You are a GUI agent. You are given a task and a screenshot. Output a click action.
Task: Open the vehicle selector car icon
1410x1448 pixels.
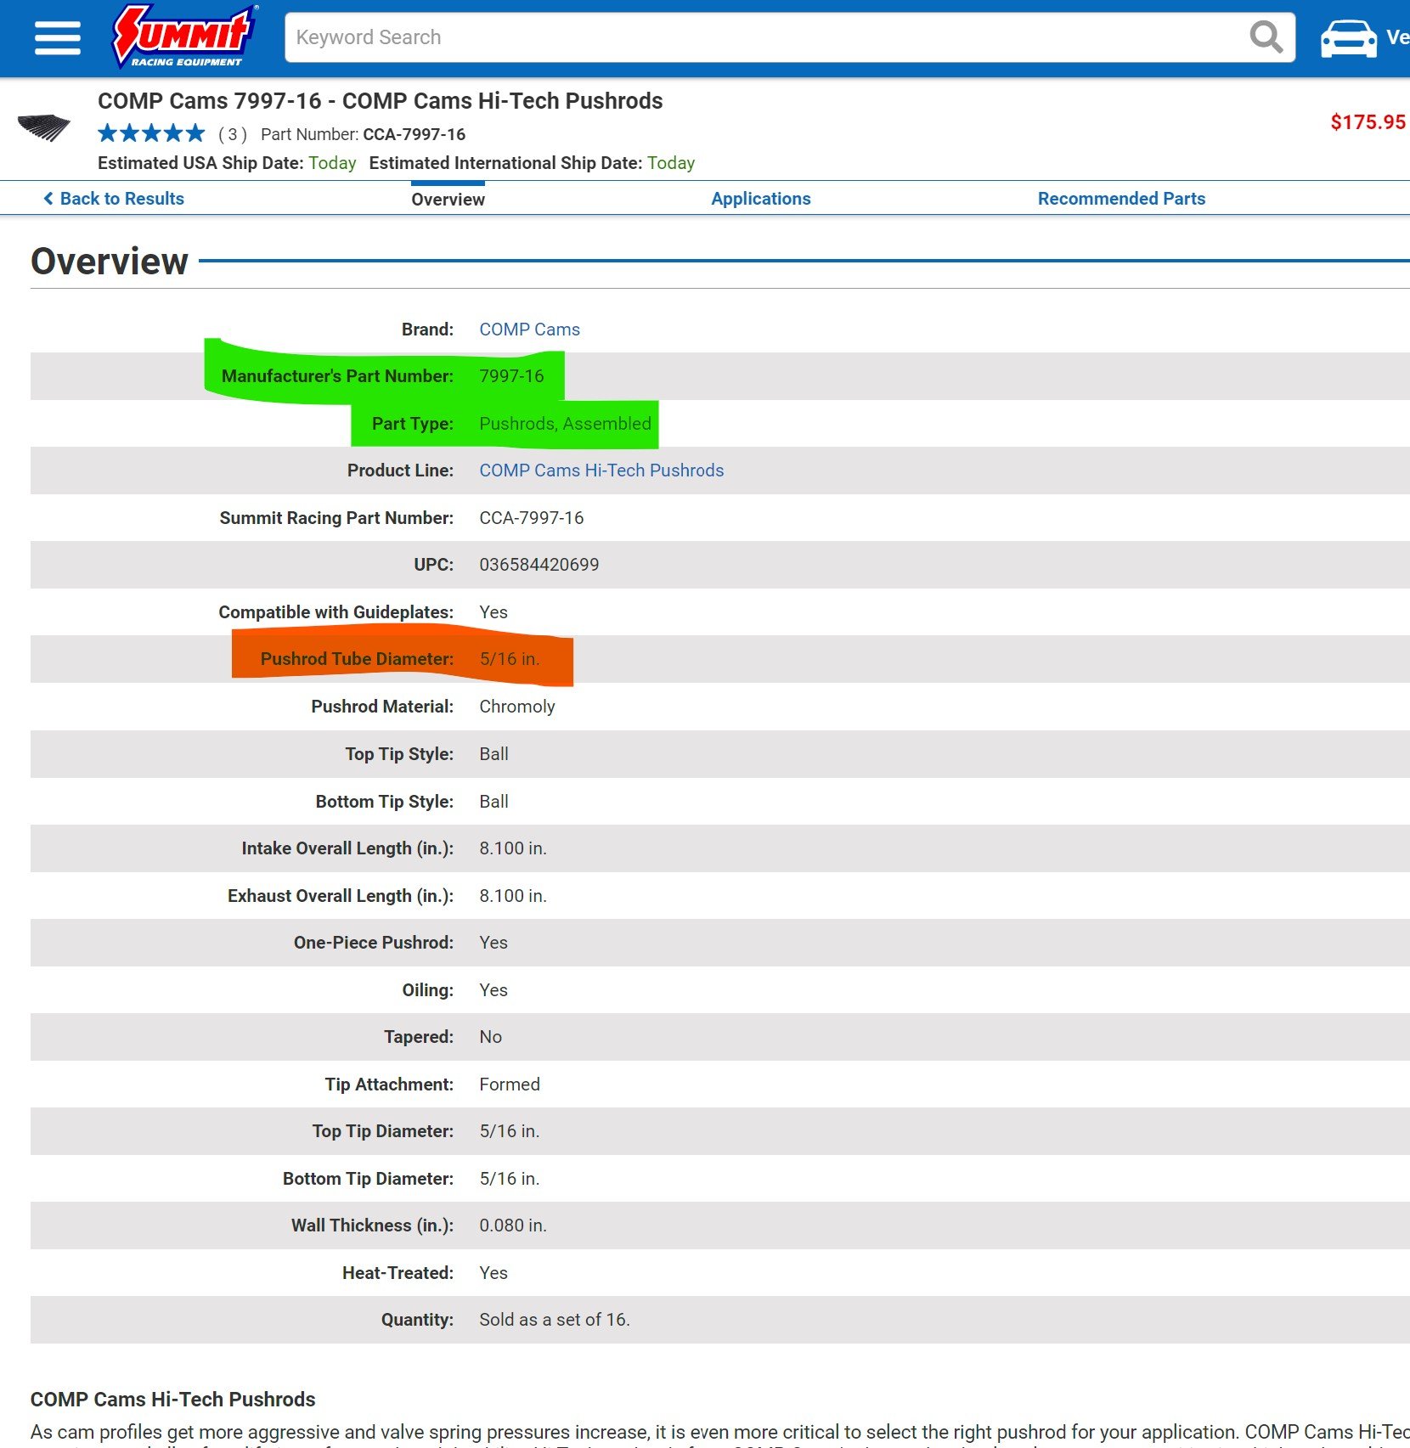[x=1348, y=38]
